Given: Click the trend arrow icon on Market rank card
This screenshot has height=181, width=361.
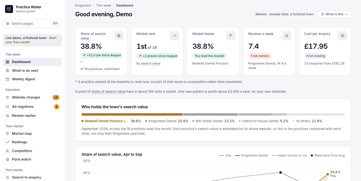Looking at the screenshot, I should pos(175,36).
